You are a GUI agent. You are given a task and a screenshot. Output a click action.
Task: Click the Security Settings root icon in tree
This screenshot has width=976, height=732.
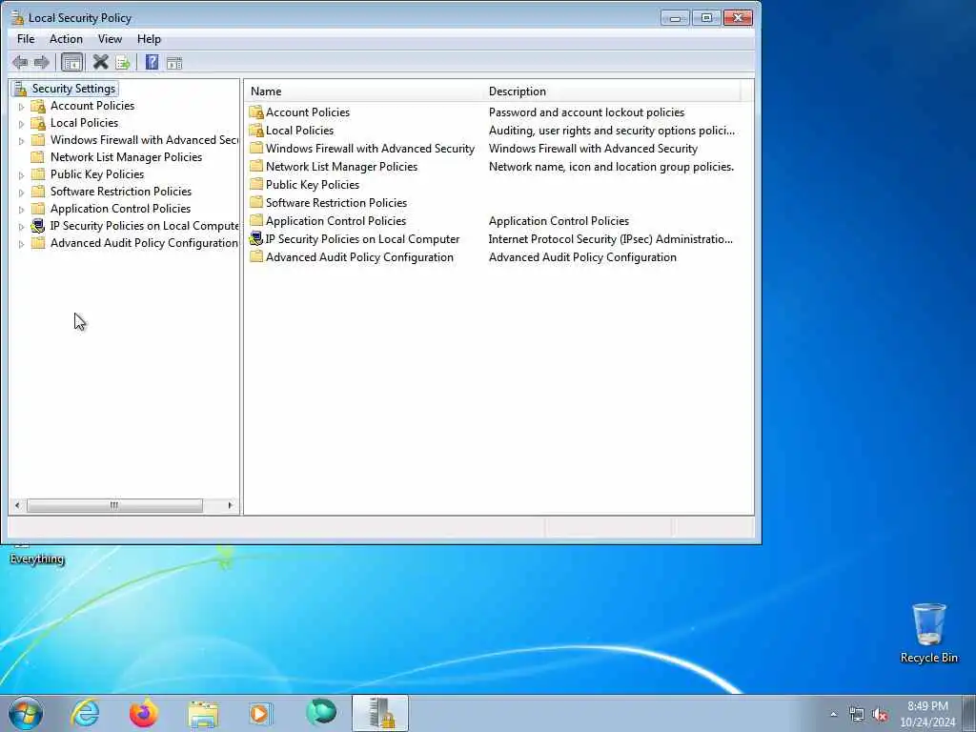pos(21,89)
